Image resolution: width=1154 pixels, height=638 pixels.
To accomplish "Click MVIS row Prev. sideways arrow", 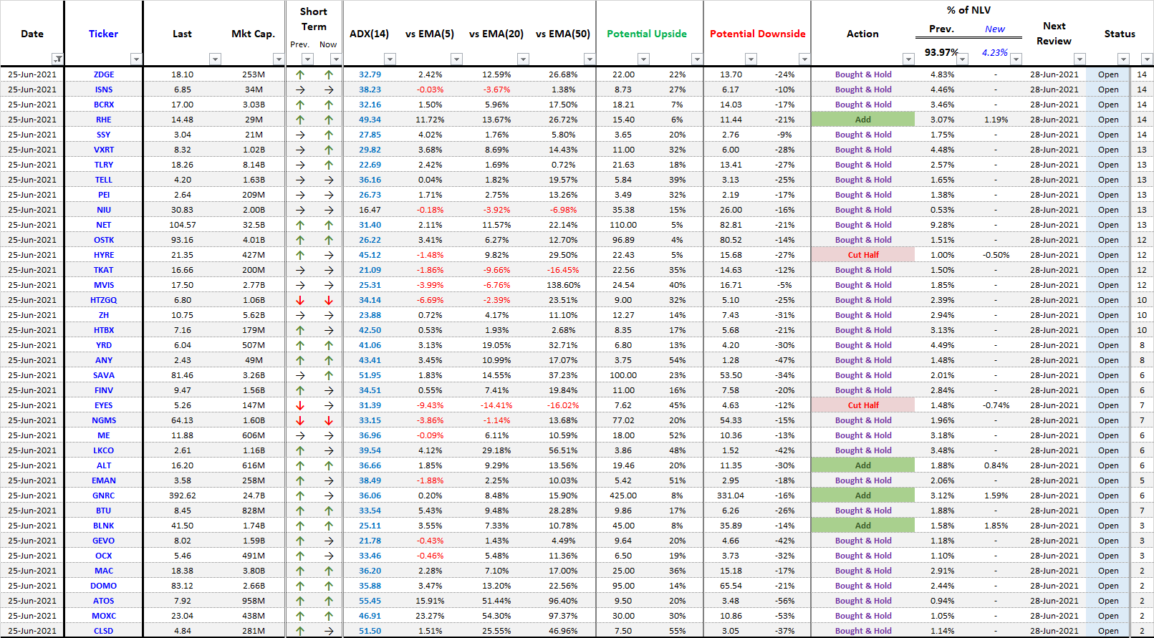I will coord(300,285).
